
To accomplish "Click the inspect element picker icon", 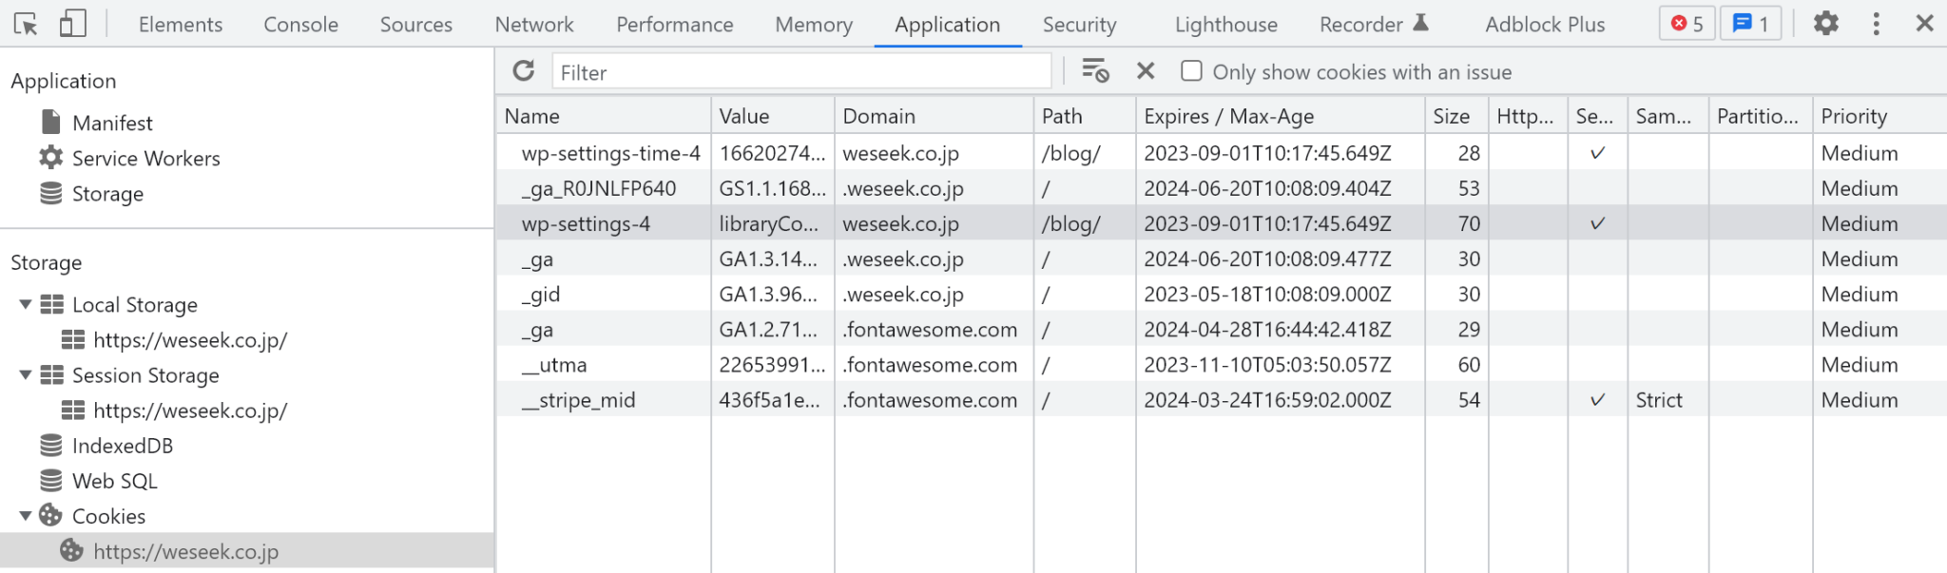I will 26,25.
